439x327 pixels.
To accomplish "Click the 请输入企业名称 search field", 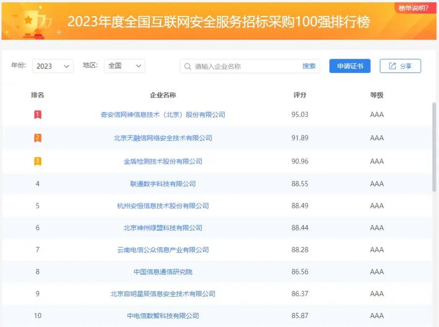I will pyautogui.click(x=250, y=66).
